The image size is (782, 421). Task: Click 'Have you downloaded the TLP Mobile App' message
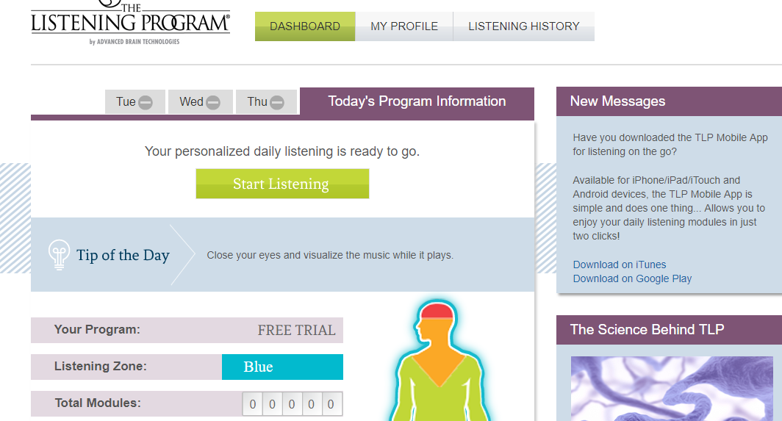click(670, 144)
